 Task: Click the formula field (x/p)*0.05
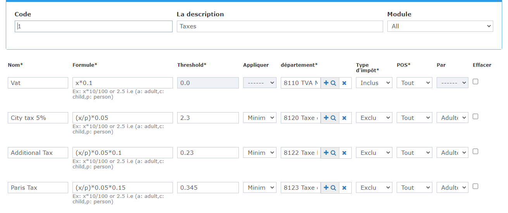123,118
